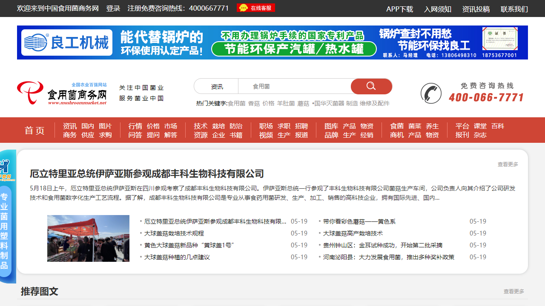Open 联系我们 in the top bar
Viewport: 545px width, 306px height.
[514, 9]
